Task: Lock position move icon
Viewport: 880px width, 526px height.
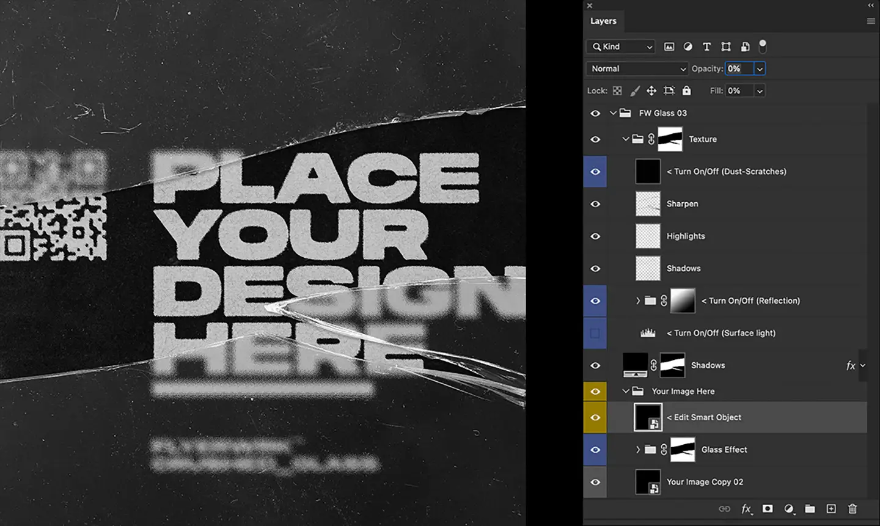Action: (651, 90)
